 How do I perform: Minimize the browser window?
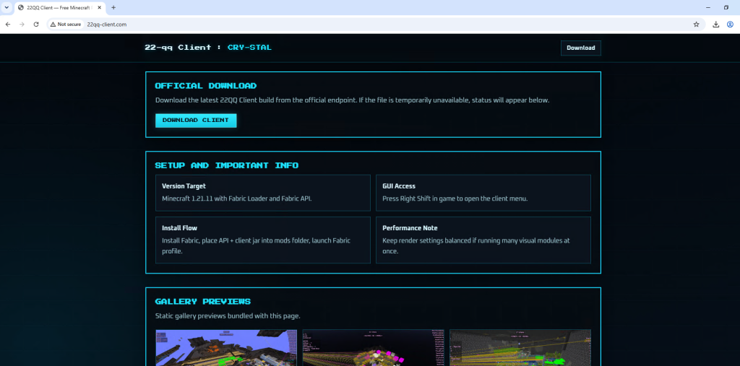[708, 7]
